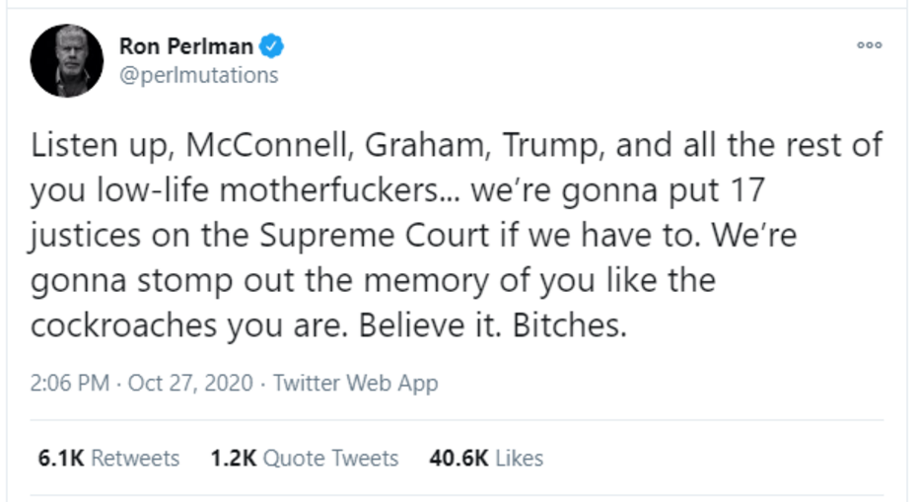The image size is (917, 502).
Task: Click the 6.1K retweet count number
Action: tap(57, 459)
